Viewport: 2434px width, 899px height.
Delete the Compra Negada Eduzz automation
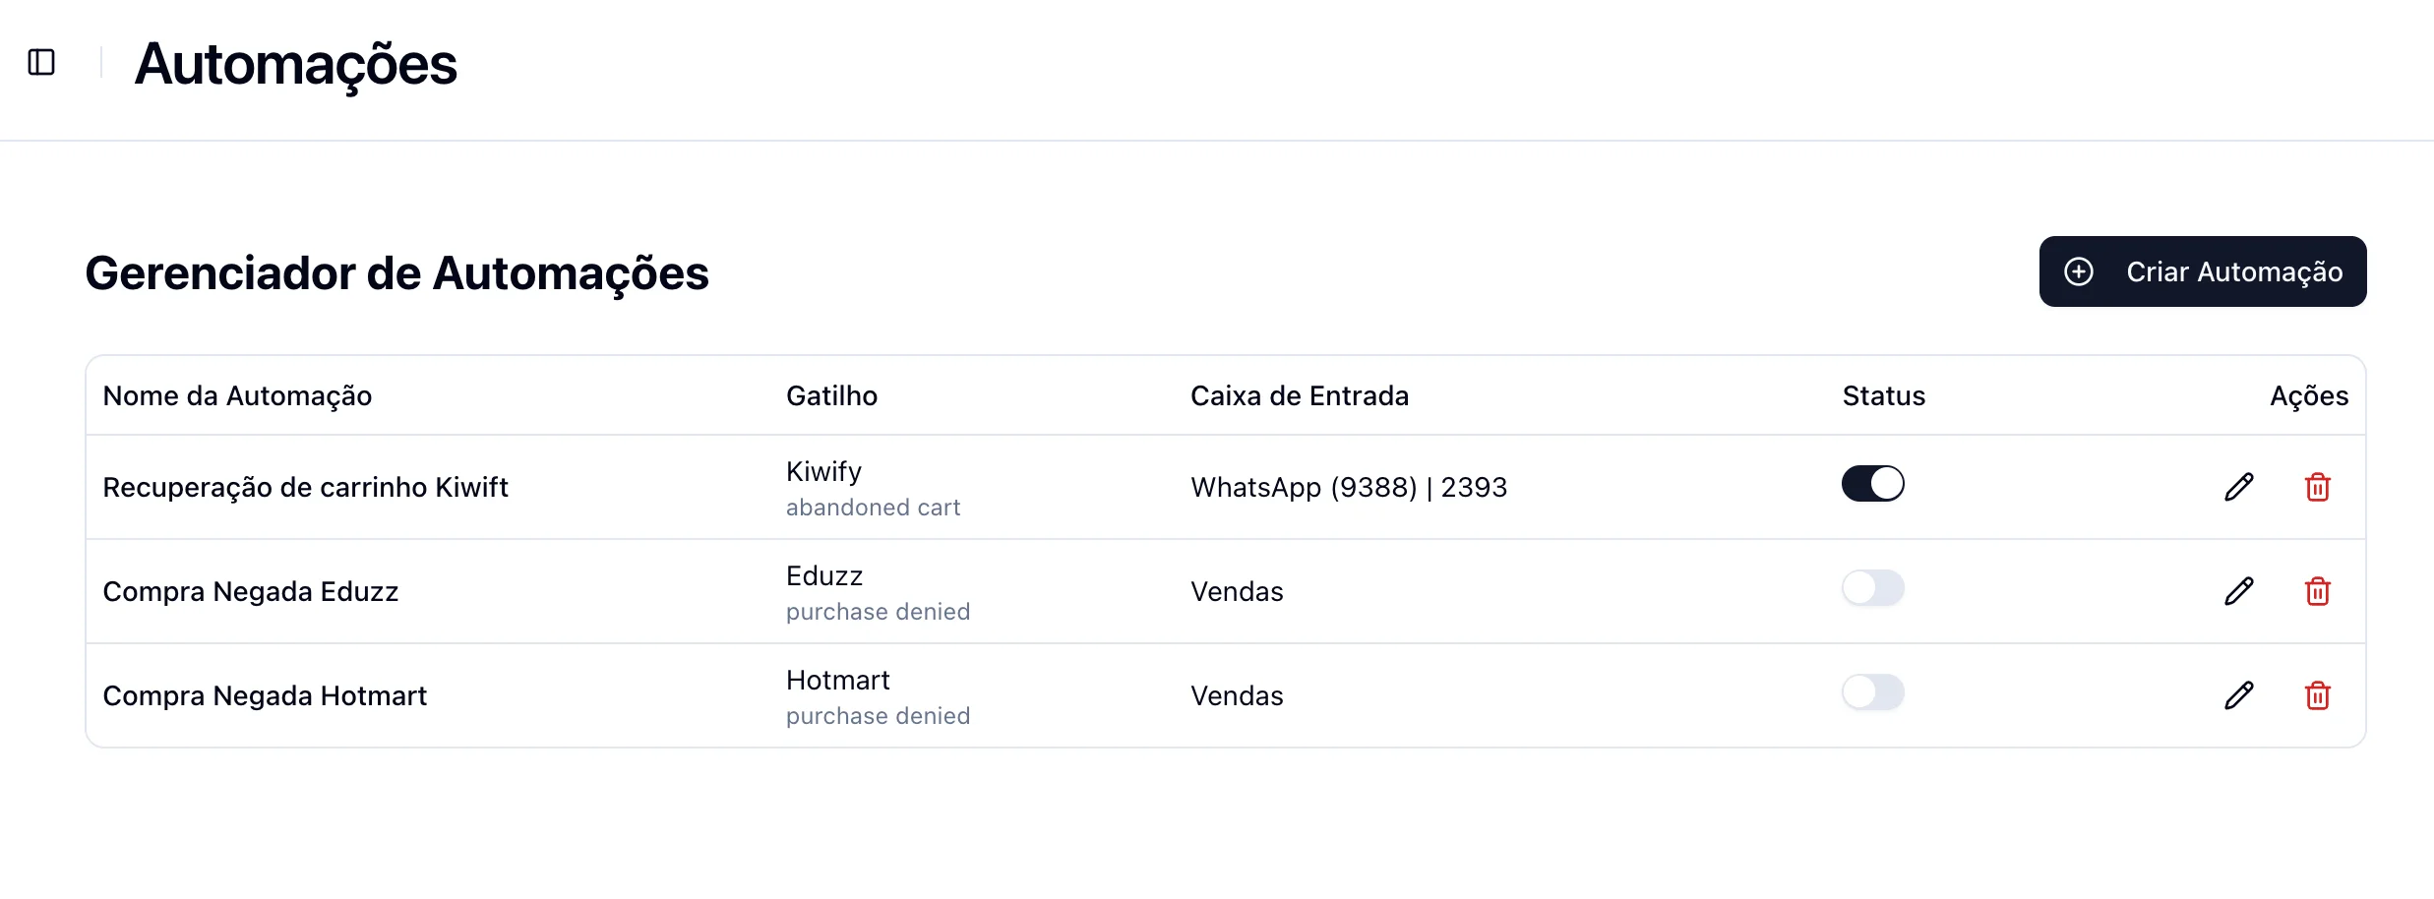2318,590
